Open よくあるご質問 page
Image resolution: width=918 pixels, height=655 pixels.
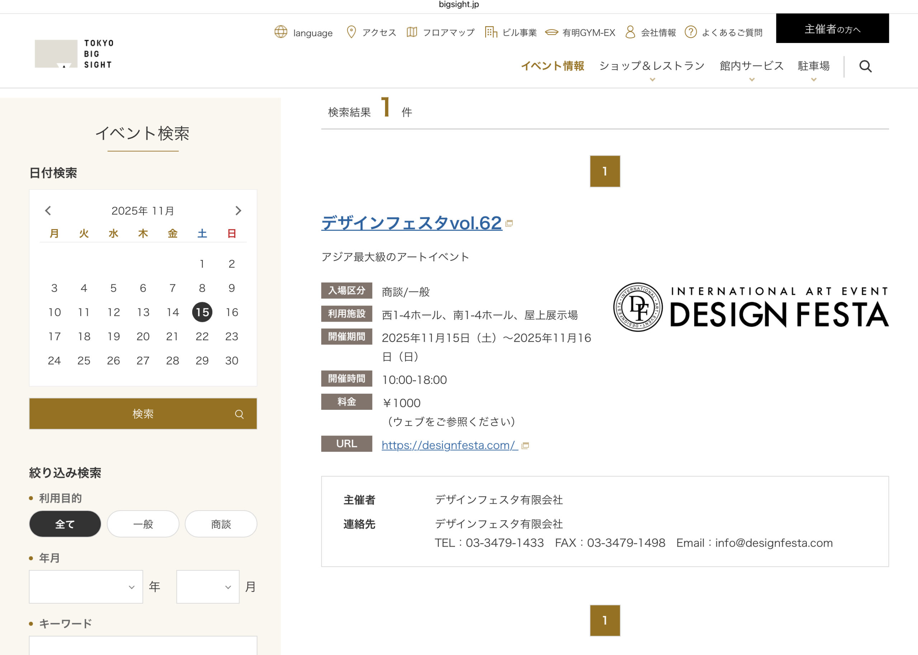coord(732,32)
